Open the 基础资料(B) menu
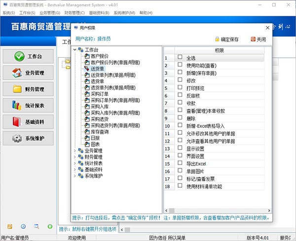296x241 pixels. 99,13
